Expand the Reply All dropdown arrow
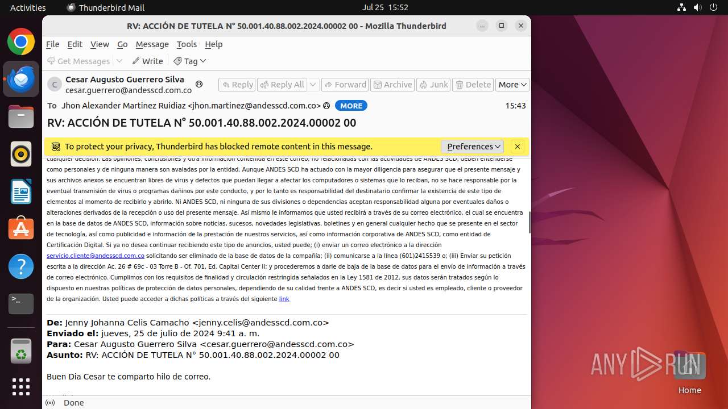 coord(313,85)
